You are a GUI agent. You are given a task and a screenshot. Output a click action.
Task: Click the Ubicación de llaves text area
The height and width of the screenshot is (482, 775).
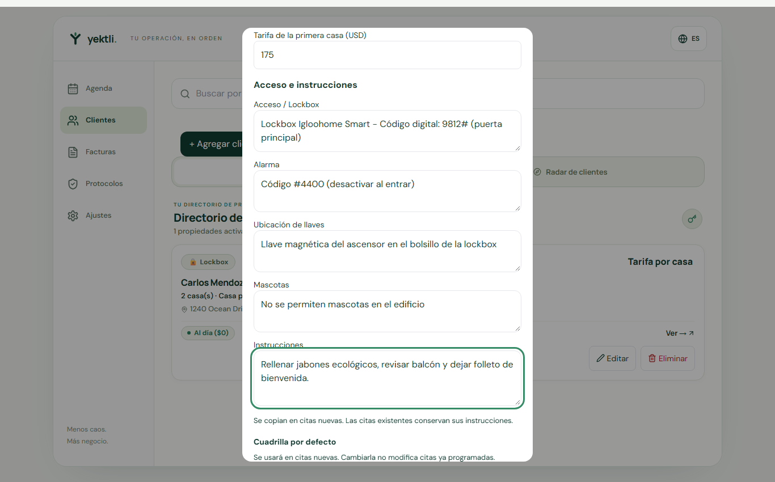point(387,251)
